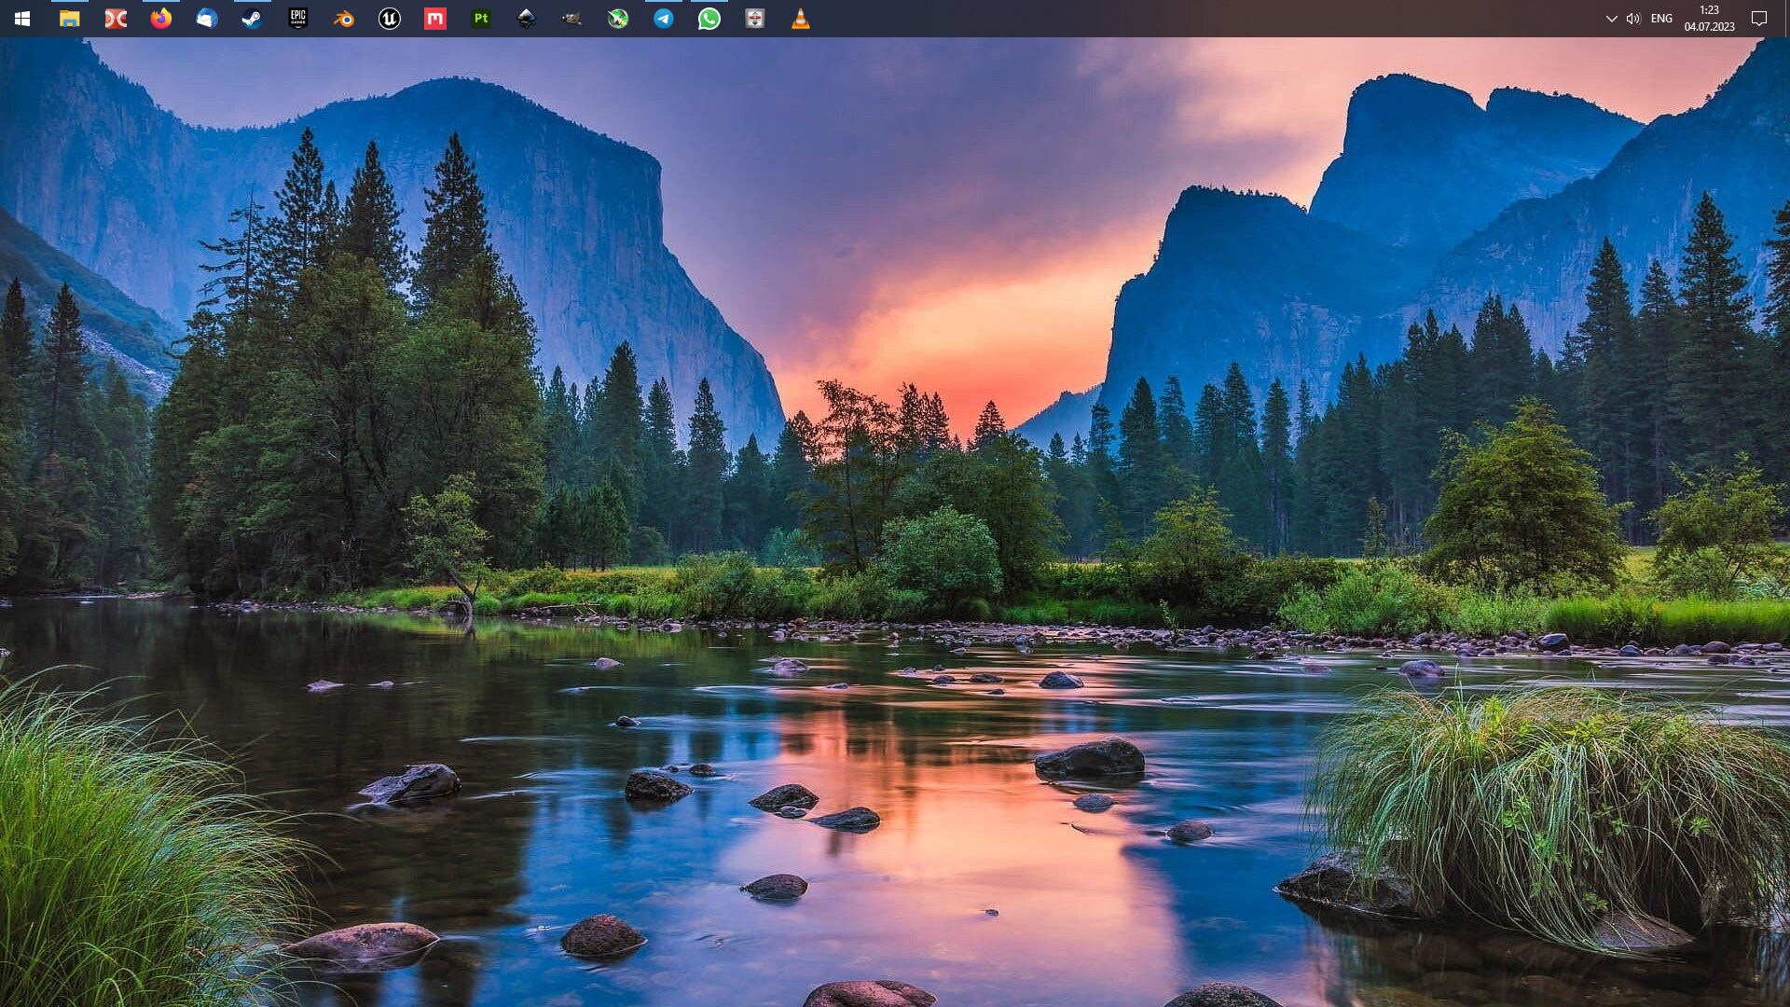The width and height of the screenshot is (1790, 1007).
Task: Open WhatsApp from the taskbar
Action: 709,19
